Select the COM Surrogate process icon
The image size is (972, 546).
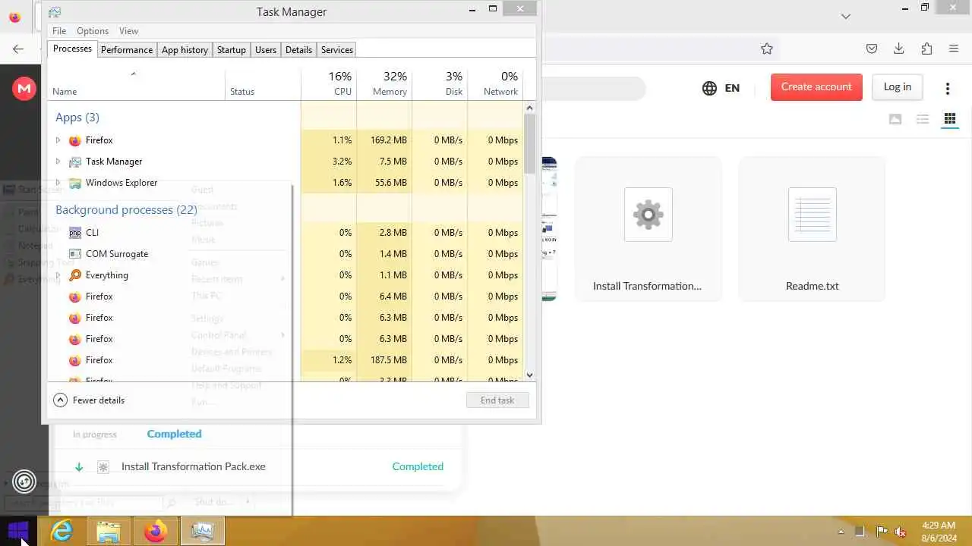pos(75,254)
